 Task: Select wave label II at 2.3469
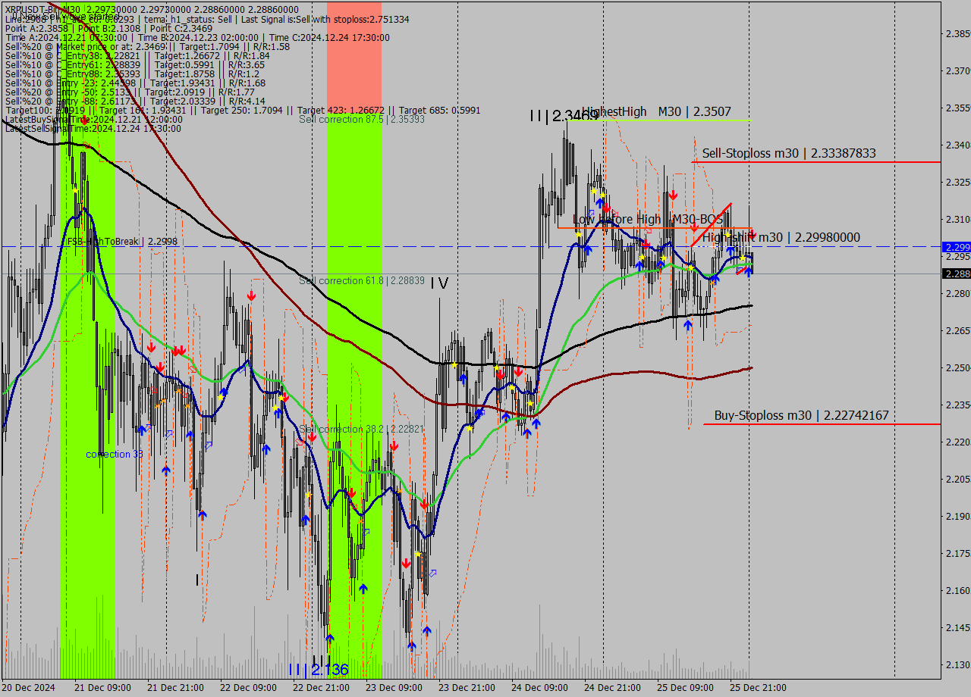coord(564,116)
